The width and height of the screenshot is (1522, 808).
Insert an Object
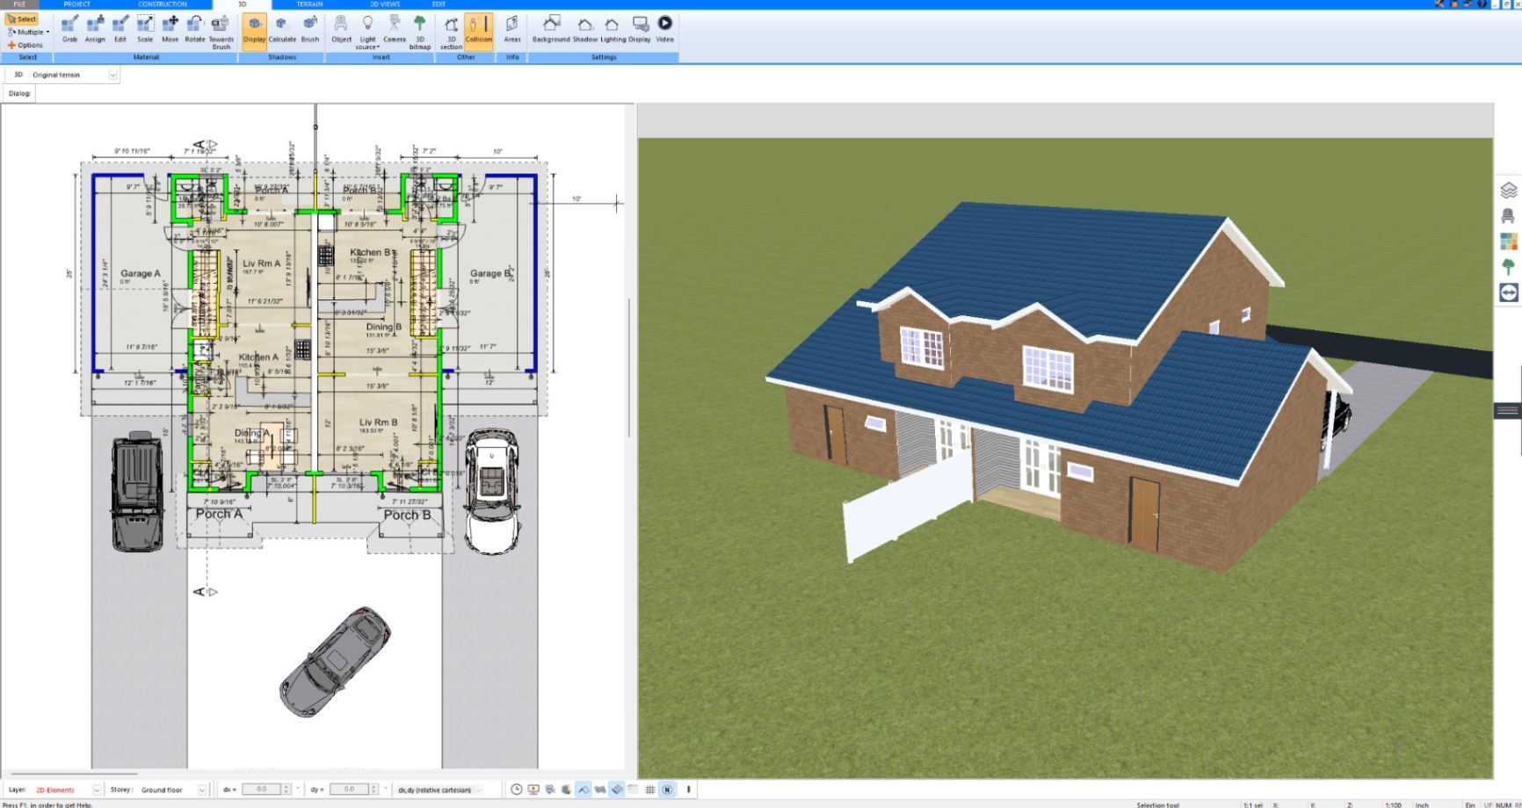tap(341, 28)
